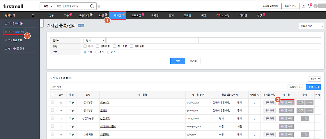Check the row checkbox for 메뉴소개
The width and height of the screenshot is (326, 139).
[53, 102]
